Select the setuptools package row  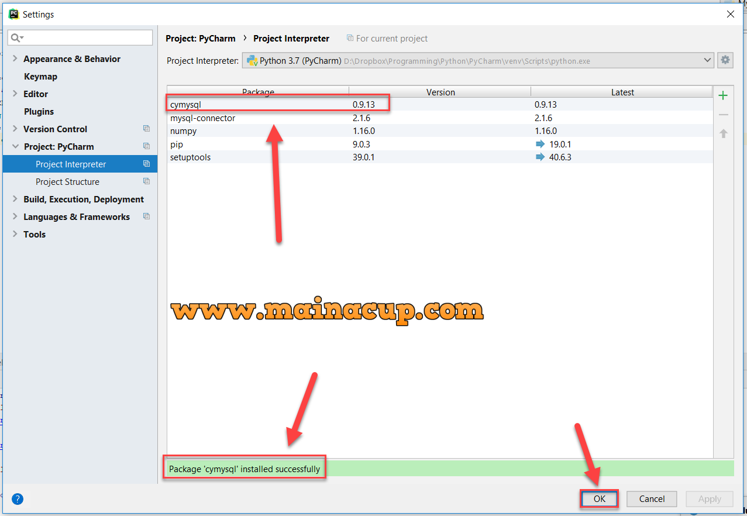[x=440, y=157]
